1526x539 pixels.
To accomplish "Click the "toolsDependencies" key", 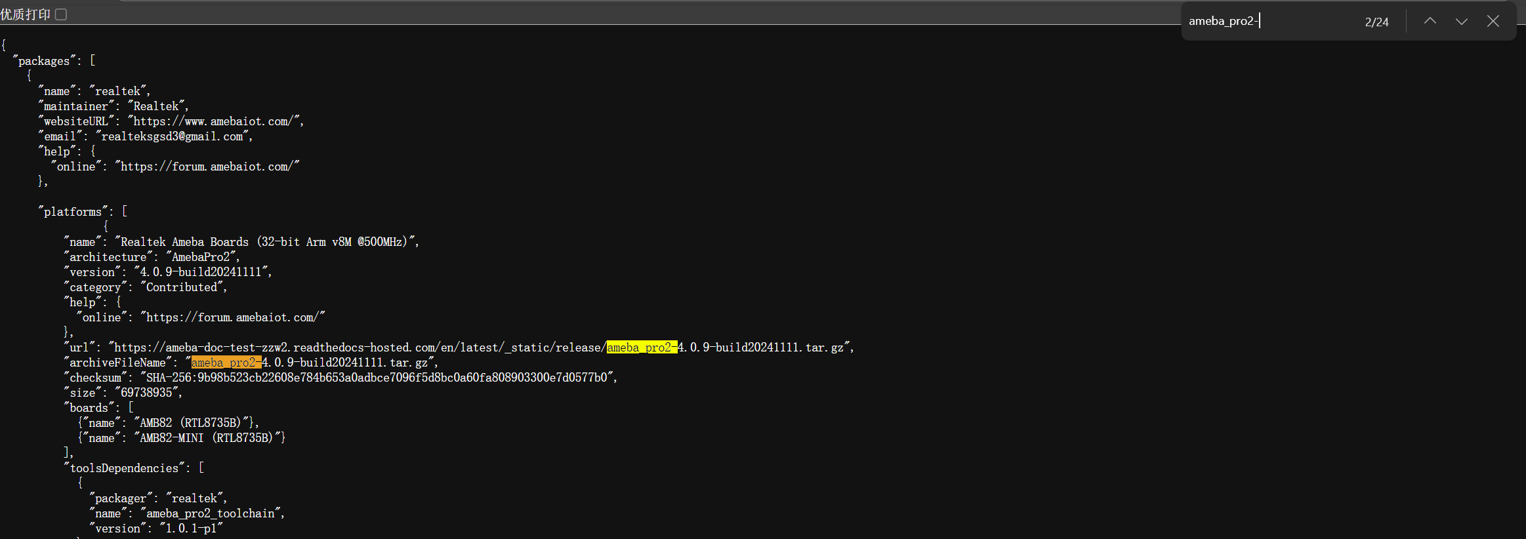I will [125, 468].
